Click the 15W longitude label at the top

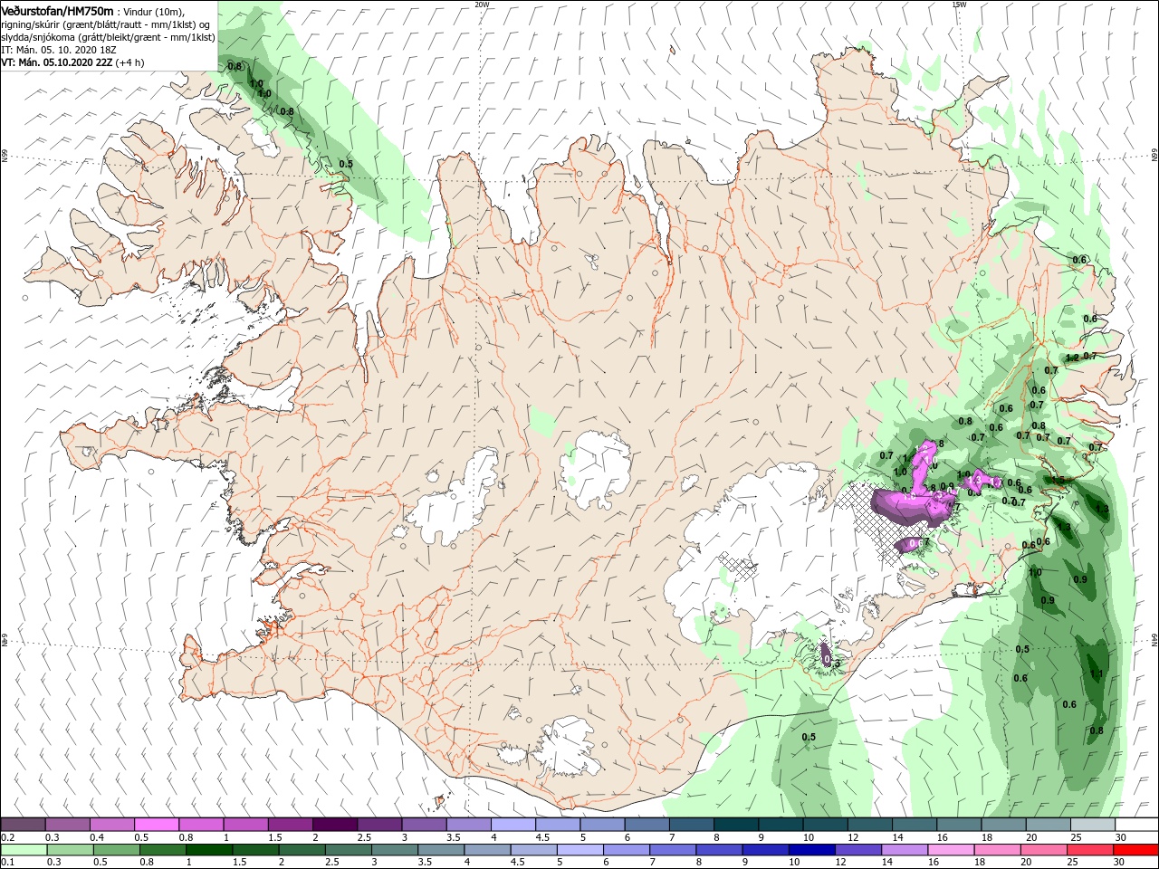[x=959, y=5]
